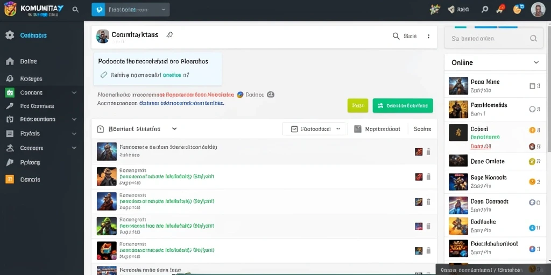Expand the green calendar sidebar item
The height and width of the screenshot is (275, 551).
(x=41, y=92)
